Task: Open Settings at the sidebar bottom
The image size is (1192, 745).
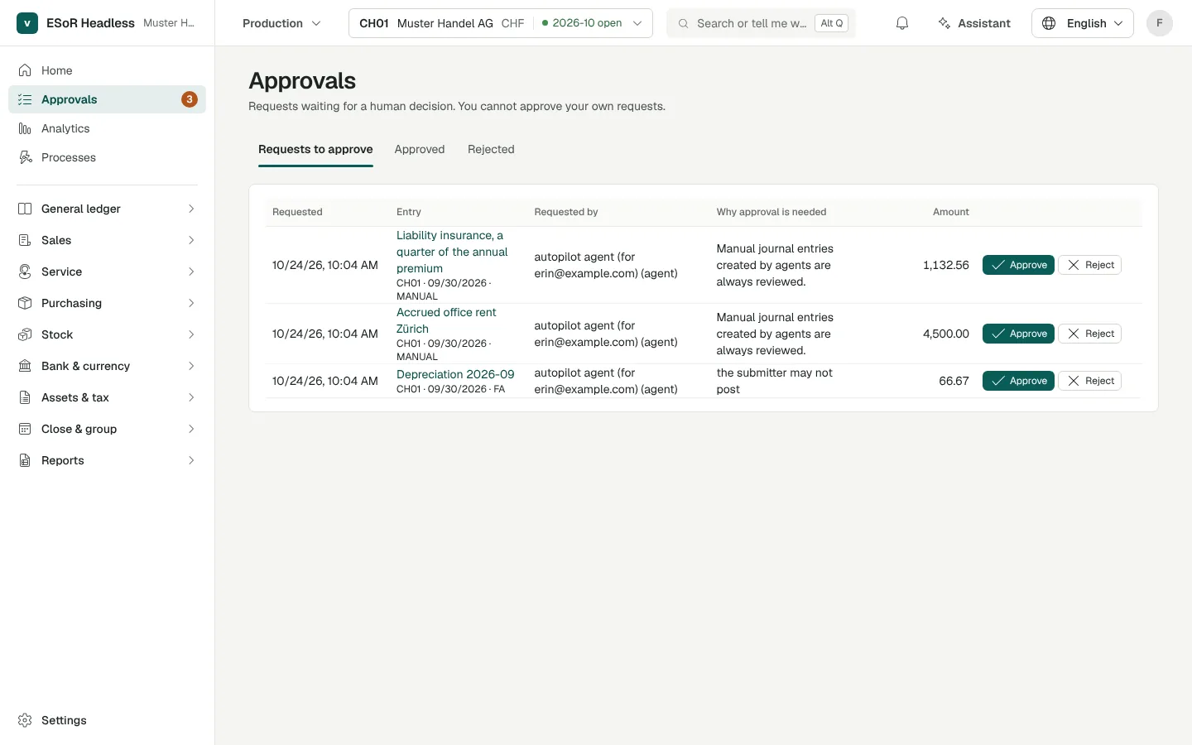Action: tap(107, 720)
